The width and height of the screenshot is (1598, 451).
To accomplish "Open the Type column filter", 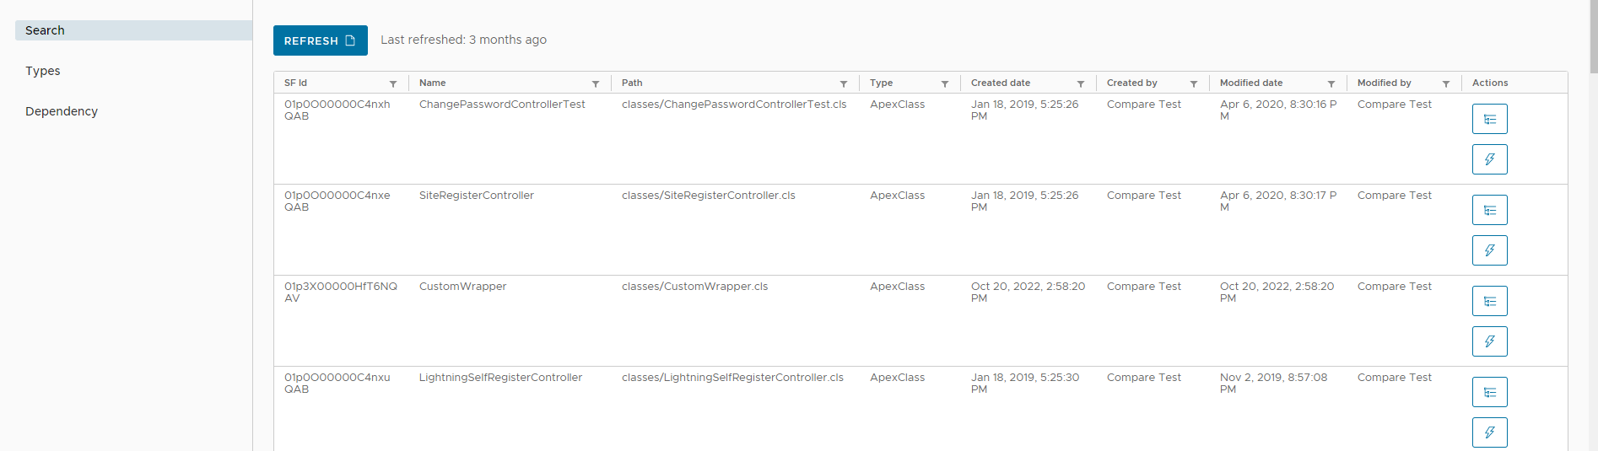I will tap(945, 83).
